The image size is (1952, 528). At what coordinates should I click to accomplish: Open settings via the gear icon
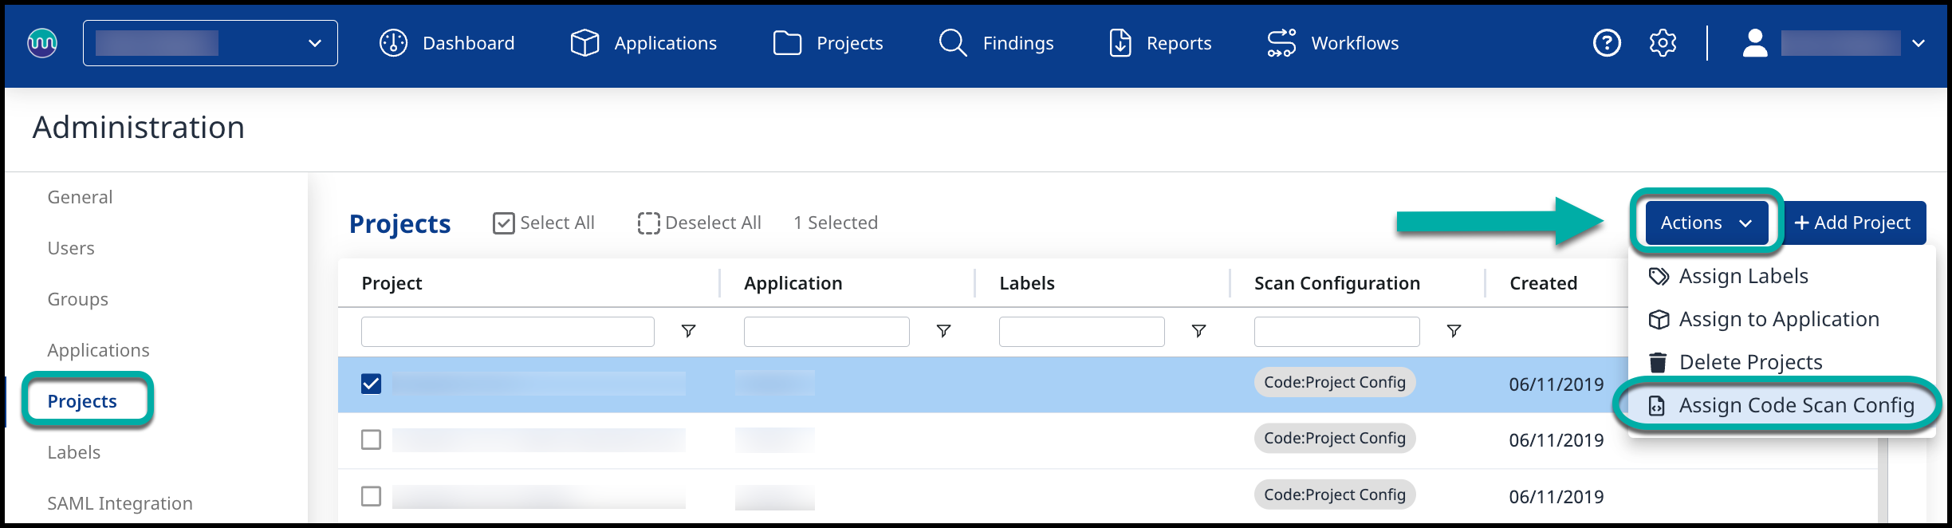tap(1663, 43)
